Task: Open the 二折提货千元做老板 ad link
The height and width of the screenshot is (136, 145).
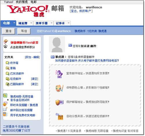Action: click(16, 127)
